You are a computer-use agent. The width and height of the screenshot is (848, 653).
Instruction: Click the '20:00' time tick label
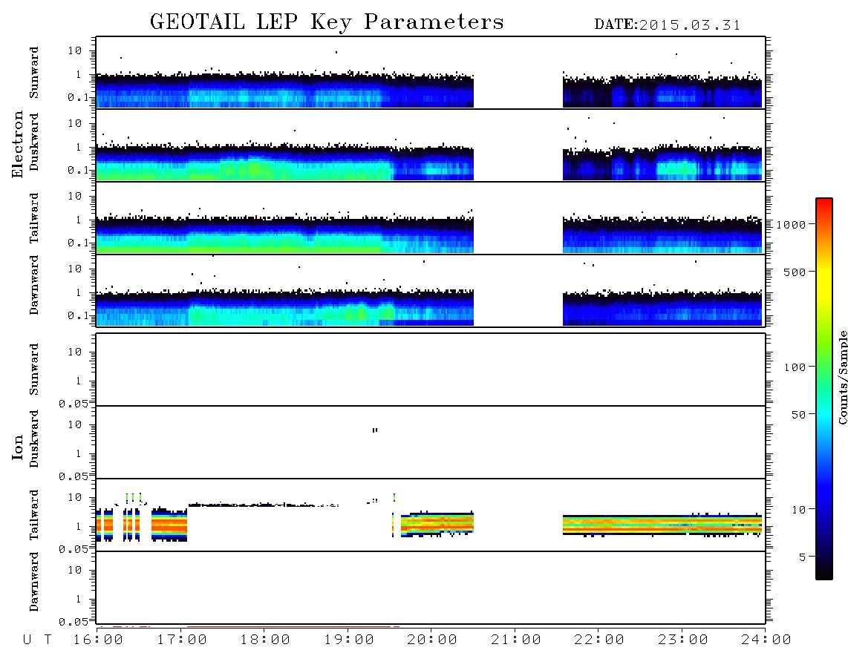[x=433, y=640]
